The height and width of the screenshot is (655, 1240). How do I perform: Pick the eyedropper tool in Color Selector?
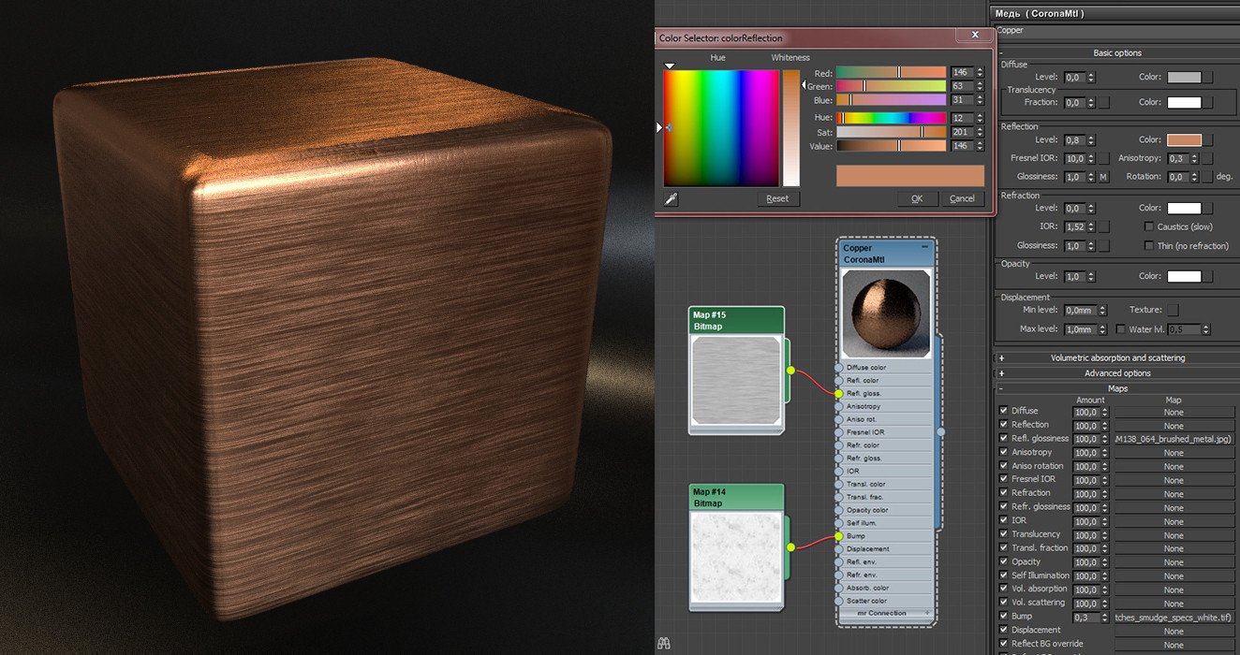(671, 198)
